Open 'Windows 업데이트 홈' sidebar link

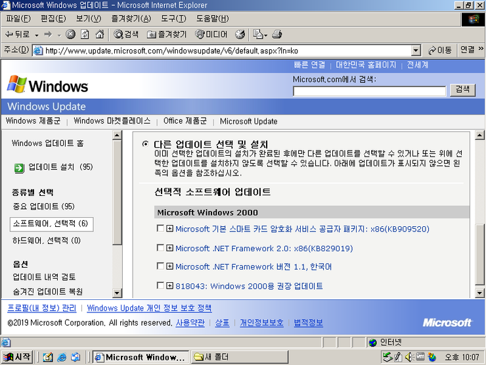point(48,143)
